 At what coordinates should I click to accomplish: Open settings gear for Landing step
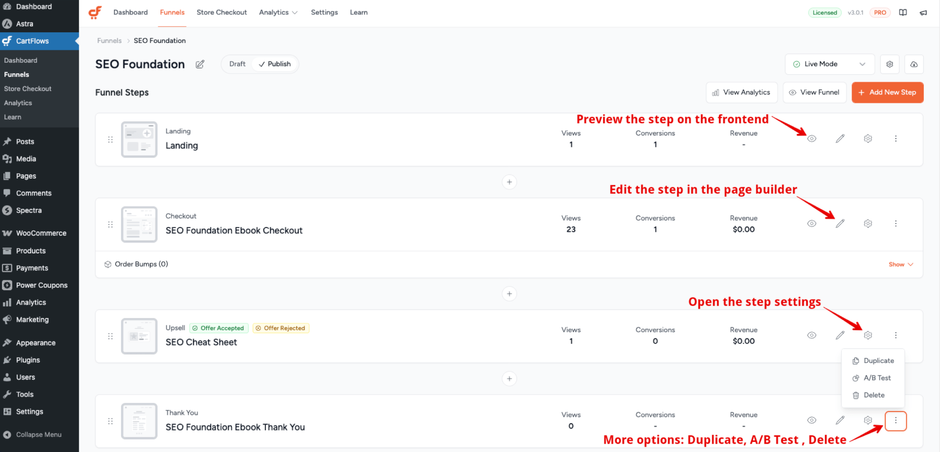click(x=868, y=138)
